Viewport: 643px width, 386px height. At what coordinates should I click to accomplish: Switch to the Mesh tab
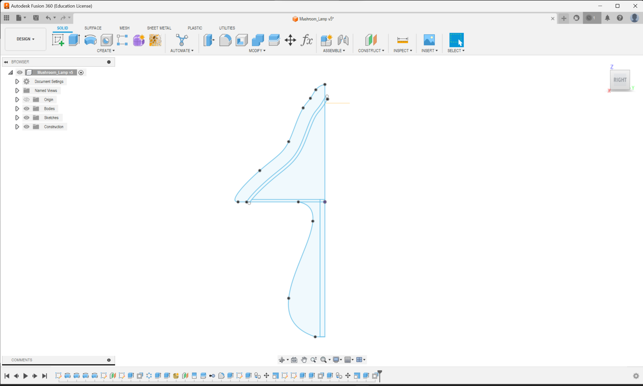pyautogui.click(x=124, y=28)
